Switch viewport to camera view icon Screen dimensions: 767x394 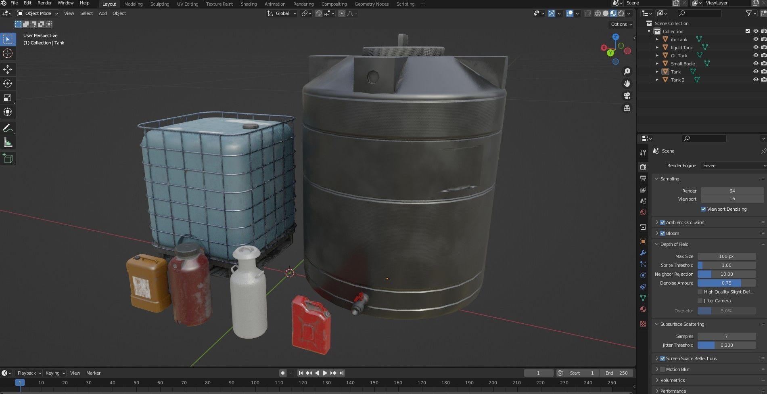tap(627, 96)
